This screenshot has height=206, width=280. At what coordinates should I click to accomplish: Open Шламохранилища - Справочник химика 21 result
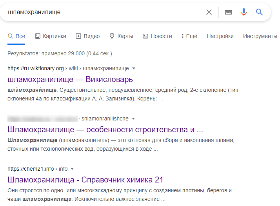coord(85,180)
